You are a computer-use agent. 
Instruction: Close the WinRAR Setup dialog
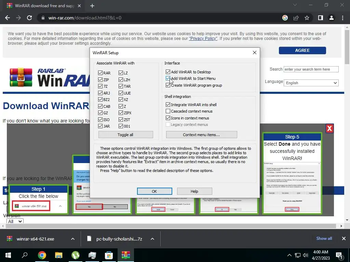pos(254,53)
